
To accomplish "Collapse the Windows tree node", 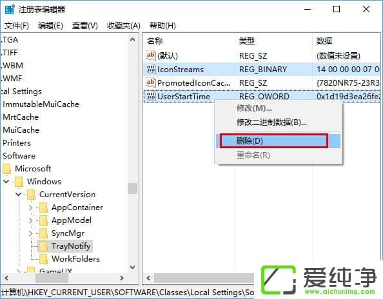I will point(6,181).
